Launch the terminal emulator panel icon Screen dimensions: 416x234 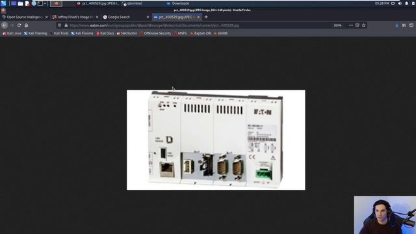click(x=40, y=3)
